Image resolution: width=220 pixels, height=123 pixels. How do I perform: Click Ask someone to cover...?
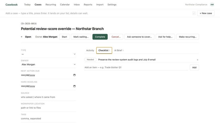[139, 37]
